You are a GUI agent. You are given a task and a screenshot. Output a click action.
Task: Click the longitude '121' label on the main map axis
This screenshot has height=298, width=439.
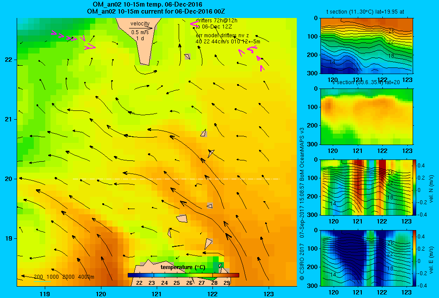coord(157,294)
